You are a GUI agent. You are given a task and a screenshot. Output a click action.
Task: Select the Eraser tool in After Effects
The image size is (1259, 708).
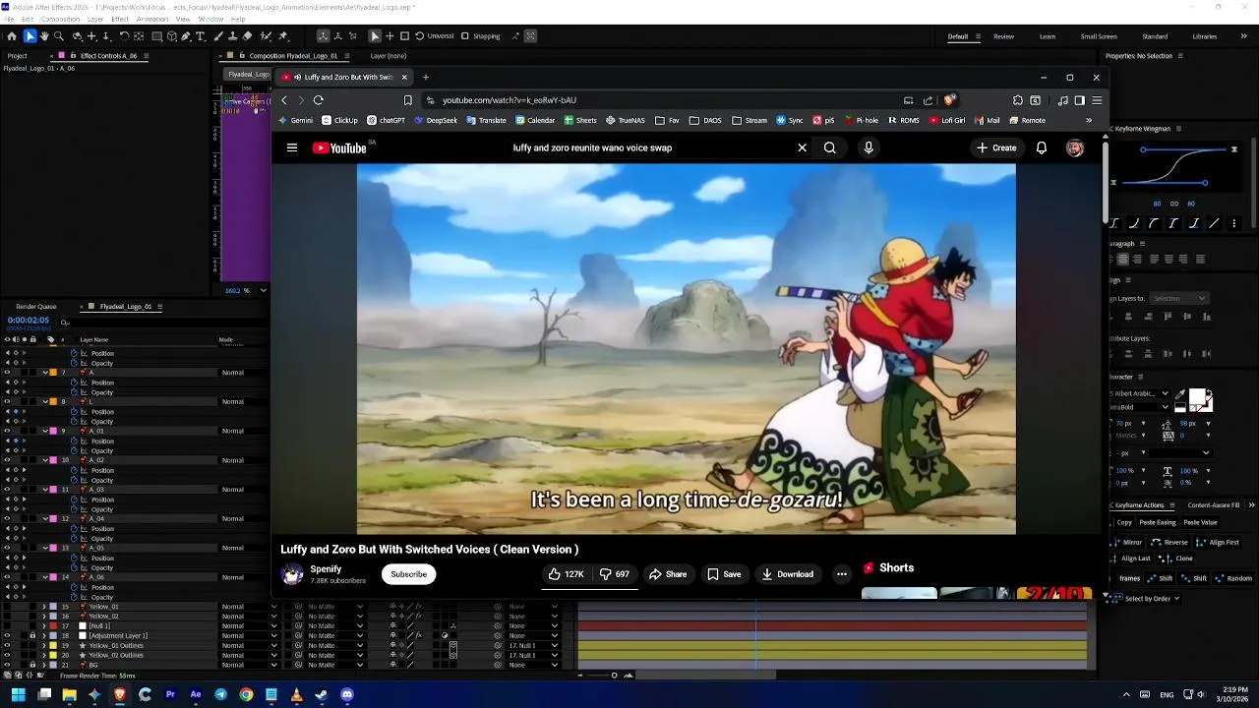coord(247,36)
